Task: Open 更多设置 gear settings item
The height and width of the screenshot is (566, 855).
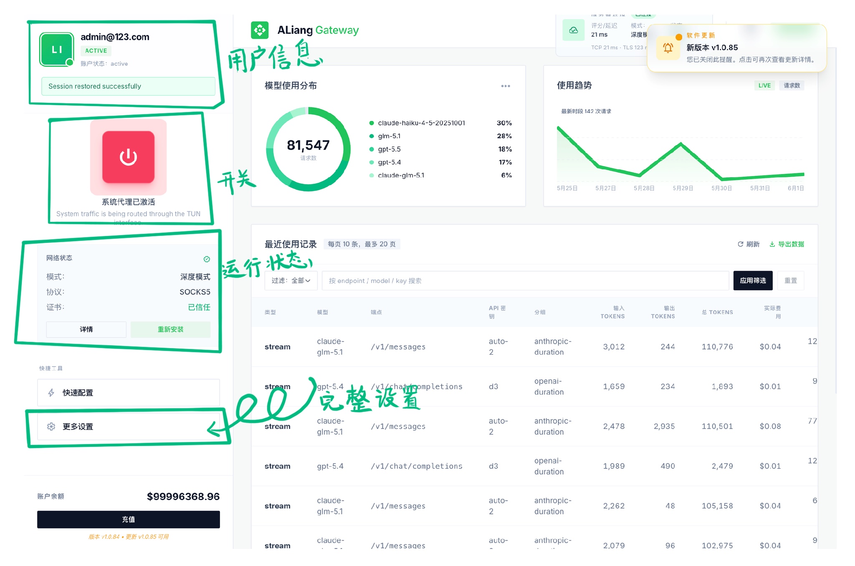Action: [x=129, y=426]
